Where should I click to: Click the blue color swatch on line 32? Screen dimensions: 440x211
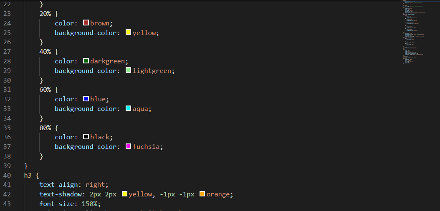[x=86, y=99]
